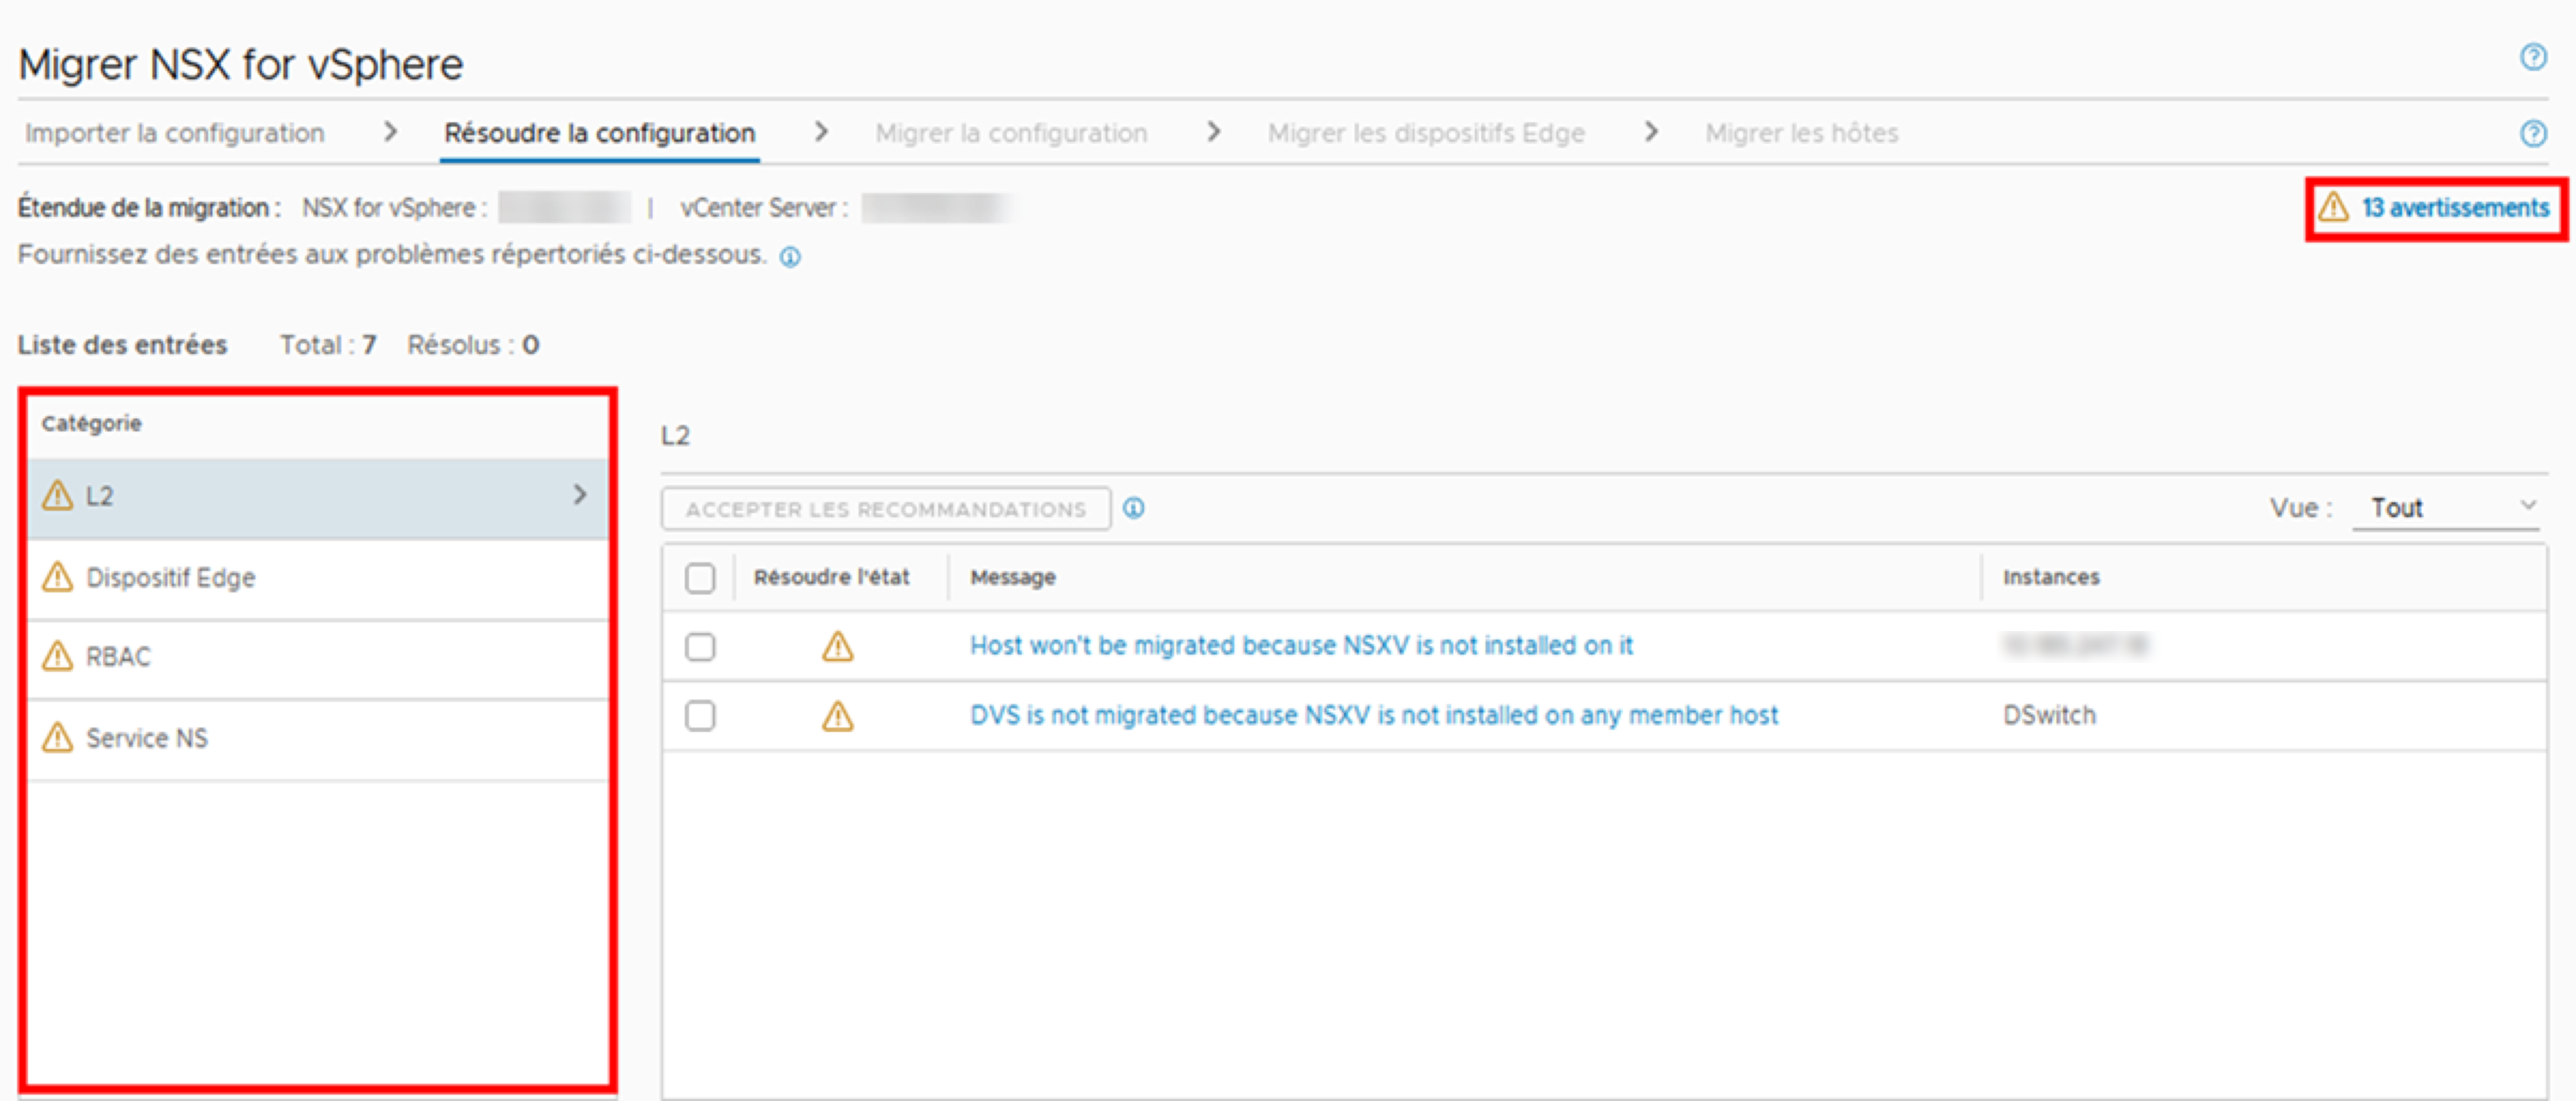Select the Dispositif Edge category
The image size is (2576, 1101).
coord(318,578)
